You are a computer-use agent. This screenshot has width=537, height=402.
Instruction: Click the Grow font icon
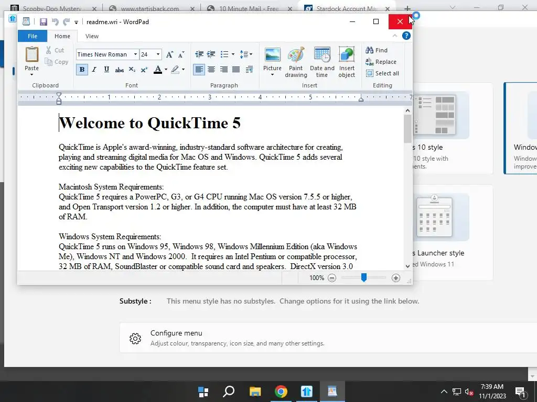(x=169, y=54)
